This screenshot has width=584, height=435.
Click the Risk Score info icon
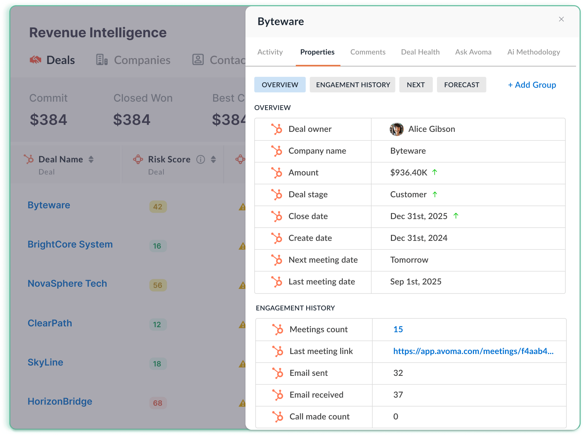(x=201, y=159)
